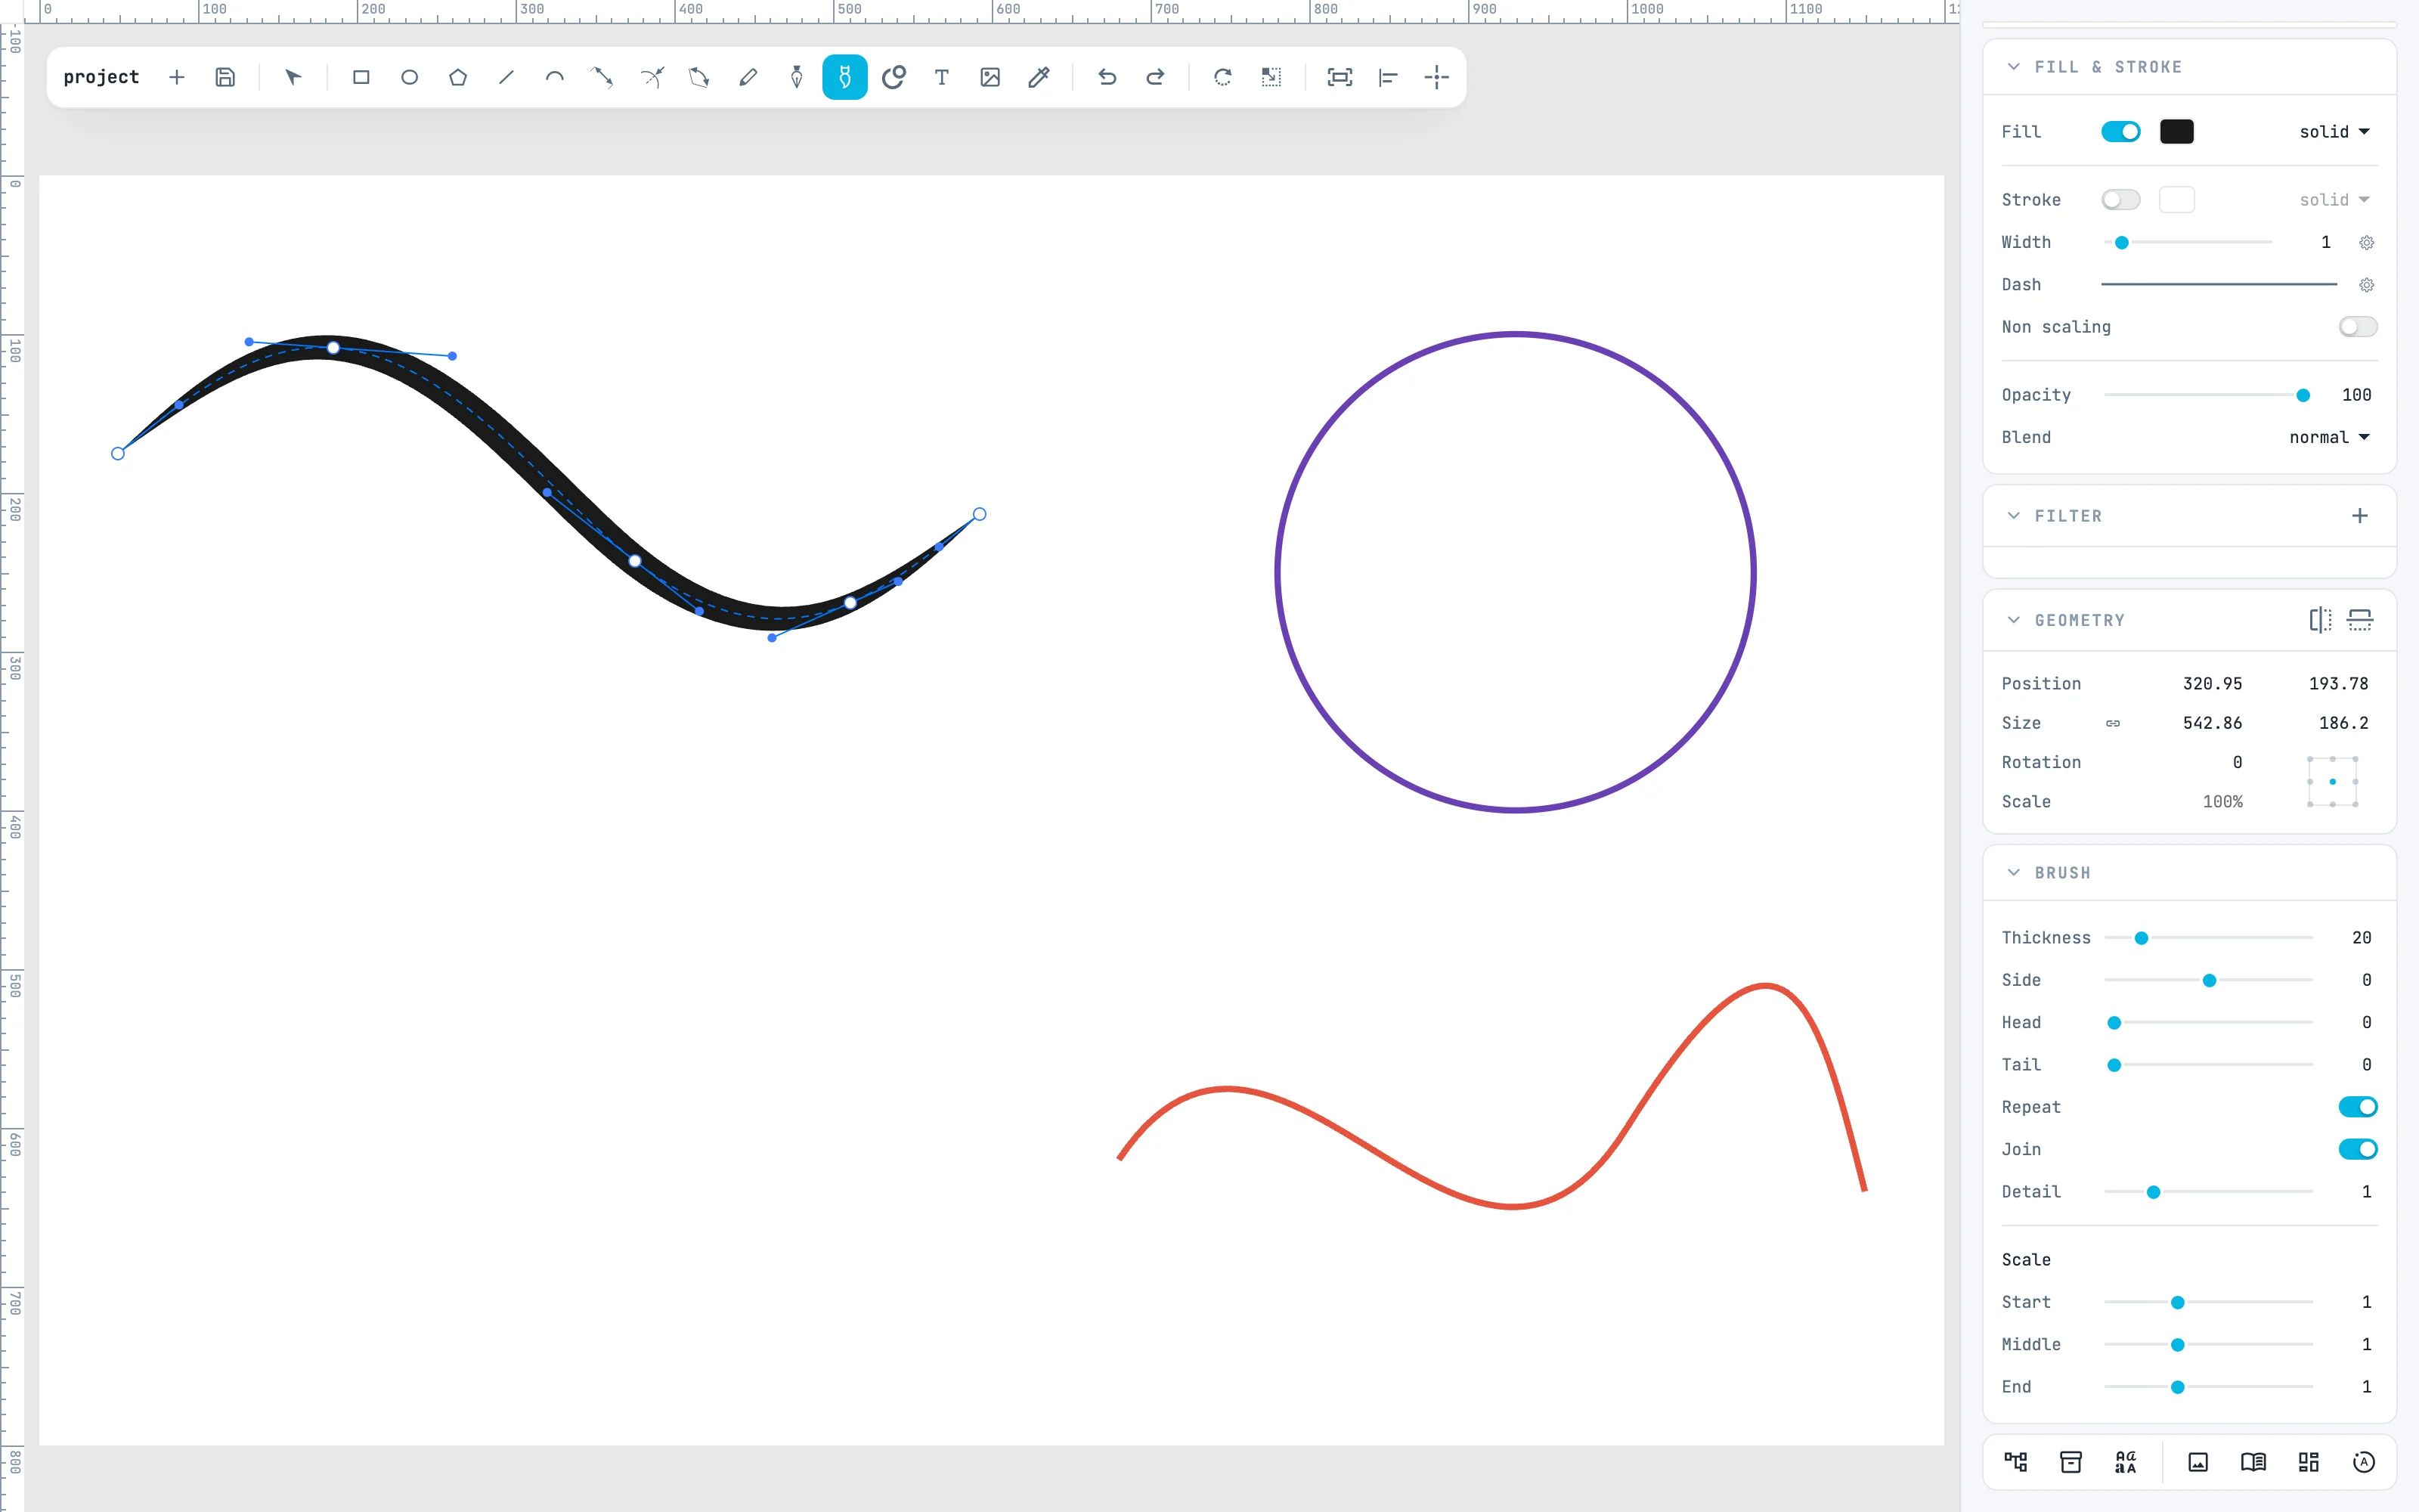Enable the Stroke toggle
This screenshot has width=2419, height=1512.
coord(2120,200)
